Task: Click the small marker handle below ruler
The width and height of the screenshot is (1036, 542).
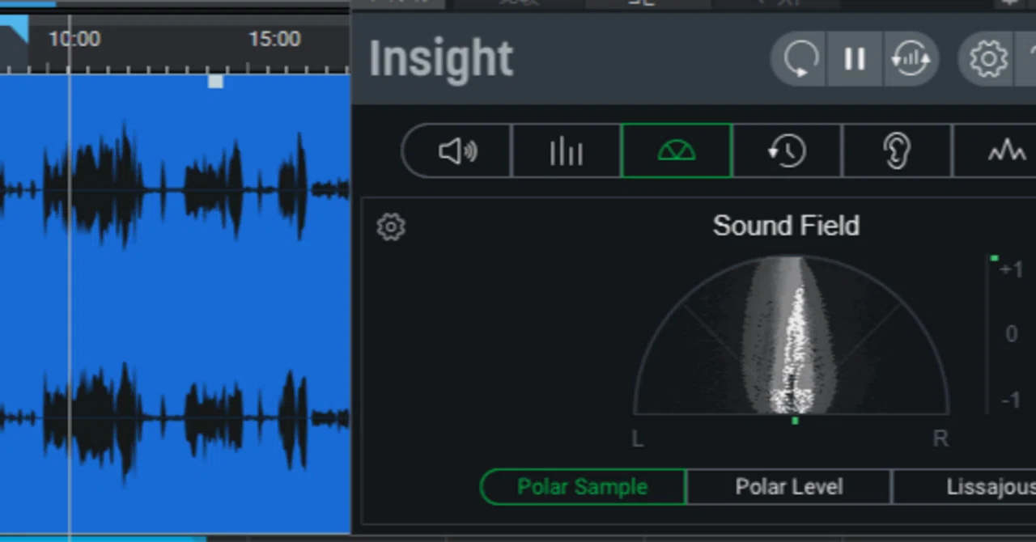Action: [215, 82]
